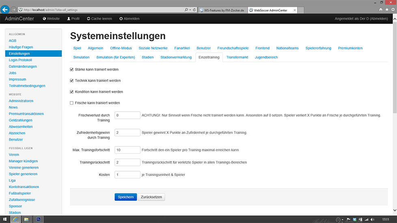The width and height of the screenshot is (397, 223).
Task: Switch to the Transfermarkt settings tab
Action: (237, 58)
